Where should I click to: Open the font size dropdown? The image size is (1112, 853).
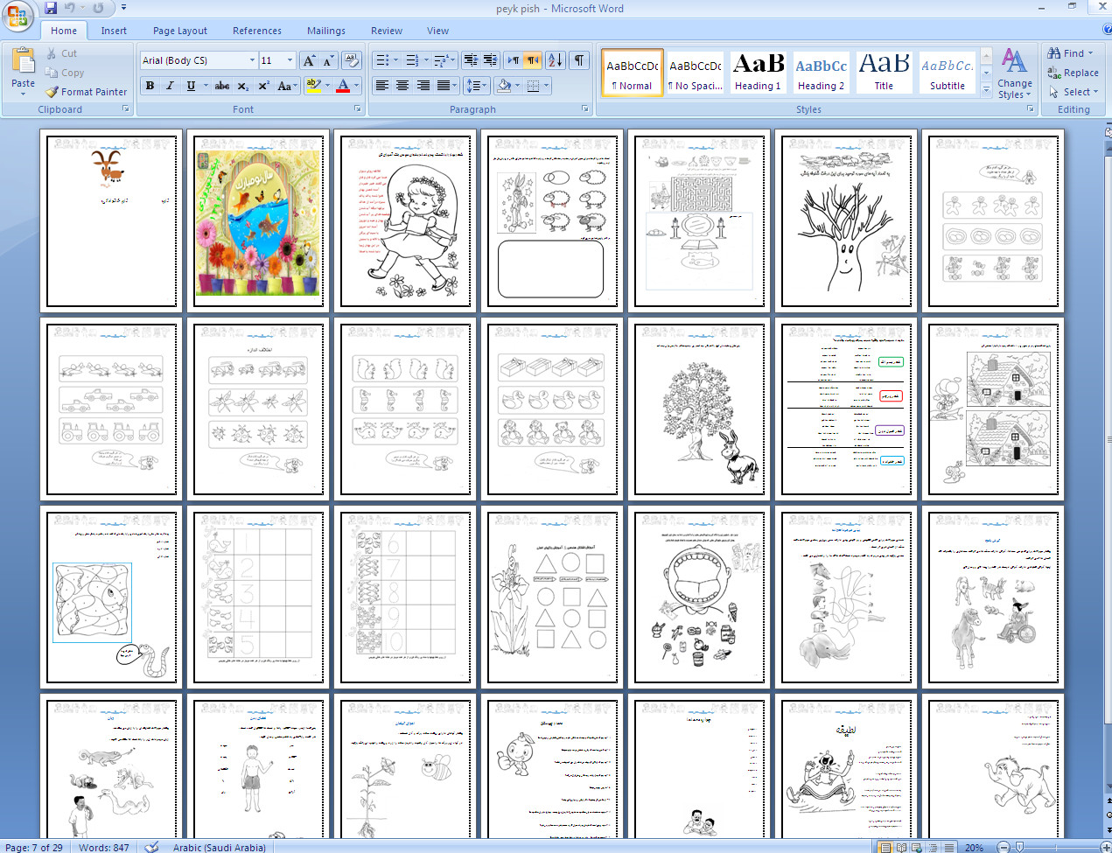[290, 60]
